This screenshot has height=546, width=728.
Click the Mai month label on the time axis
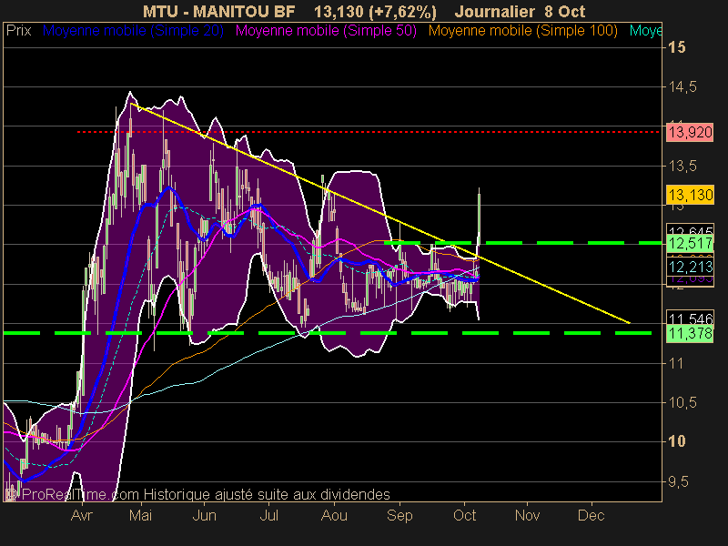pyautogui.click(x=140, y=515)
